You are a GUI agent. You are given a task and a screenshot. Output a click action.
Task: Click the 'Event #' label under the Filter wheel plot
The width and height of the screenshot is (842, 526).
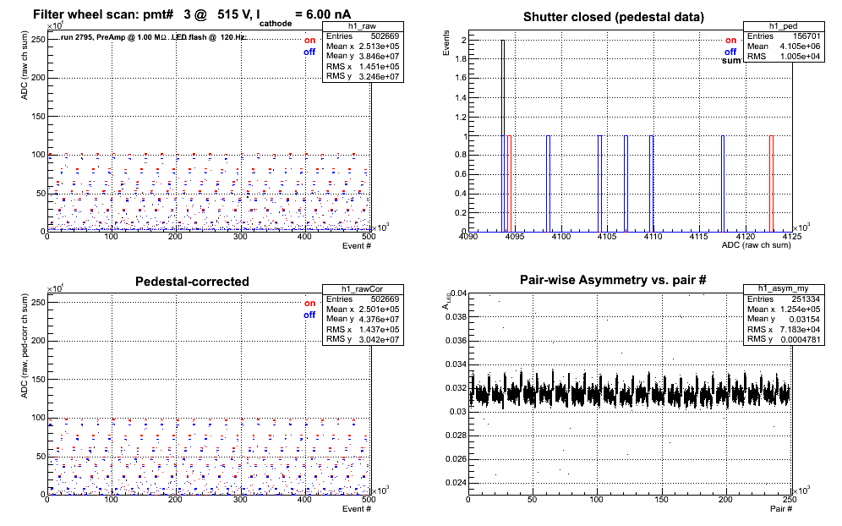point(357,246)
